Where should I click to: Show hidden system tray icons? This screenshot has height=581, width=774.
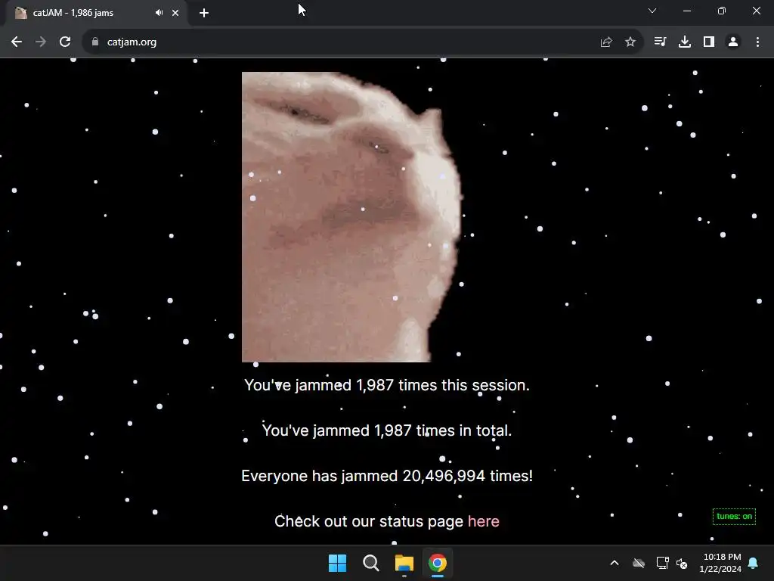[x=615, y=563]
